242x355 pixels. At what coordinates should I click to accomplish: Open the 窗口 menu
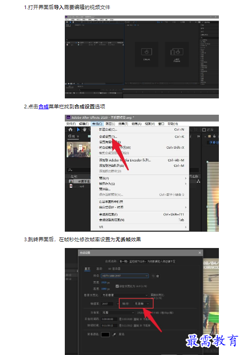pos(161,124)
